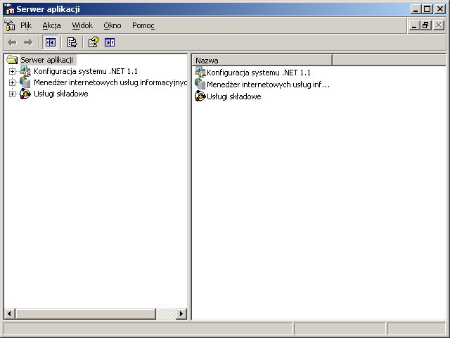This screenshot has height=338, width=450.
Task: Minimize the Serwer aplikacji window
Action: (416, 9)
